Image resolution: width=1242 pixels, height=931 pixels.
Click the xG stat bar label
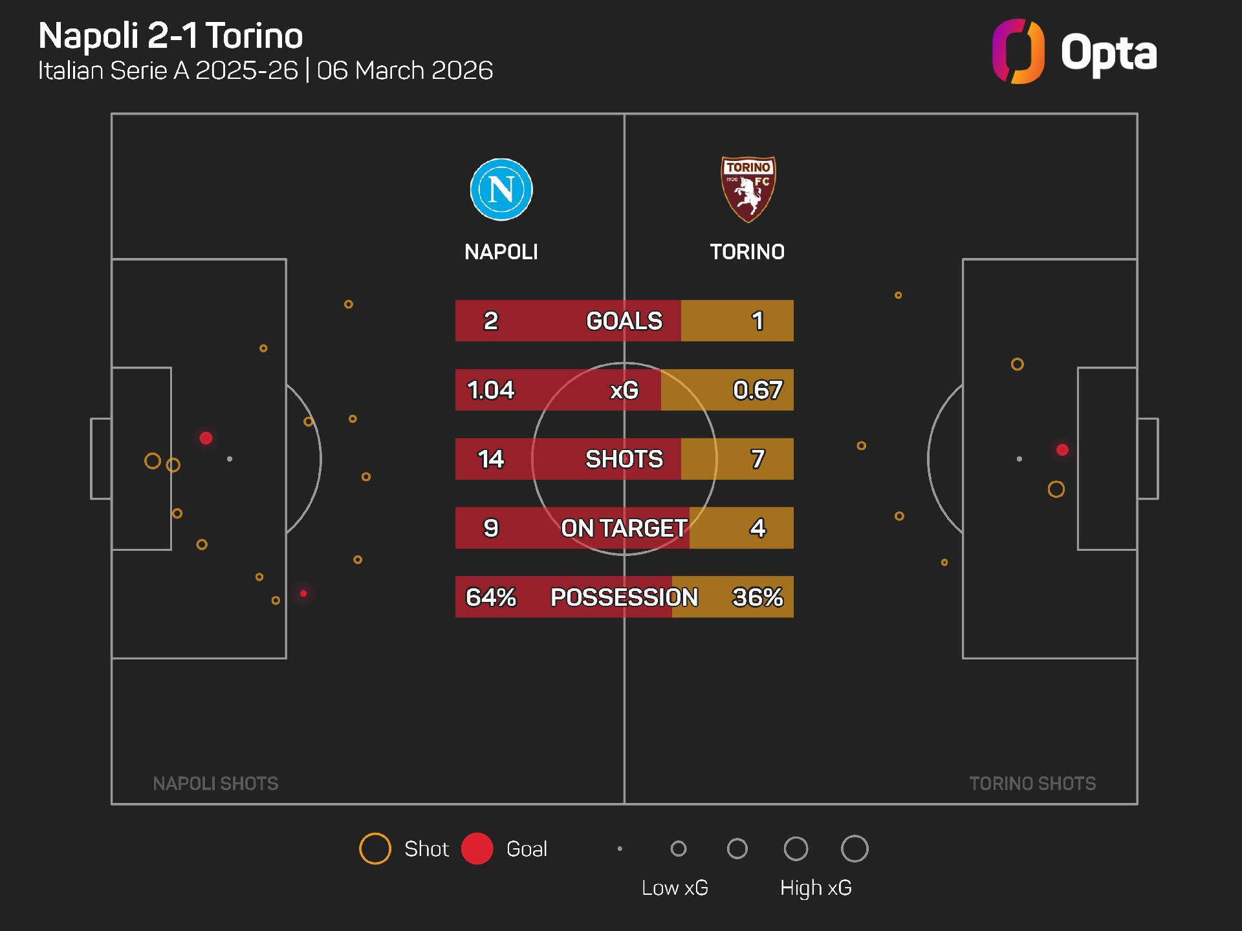[x=624, y=390]
